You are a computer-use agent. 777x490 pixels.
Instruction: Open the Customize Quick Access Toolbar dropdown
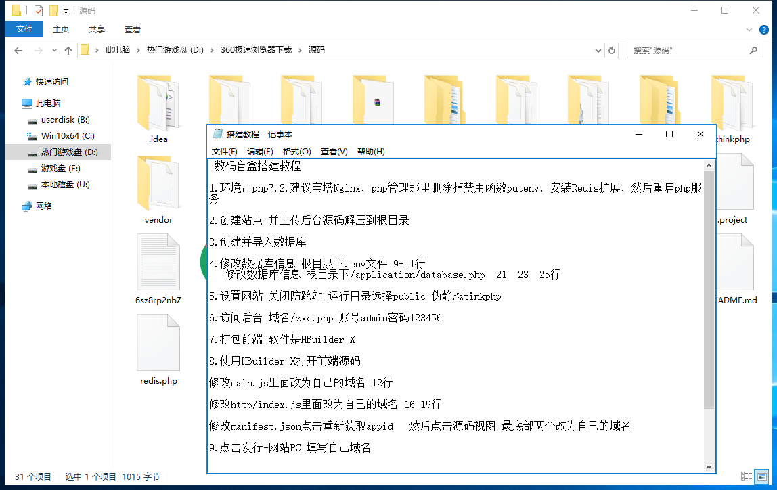pyautogui.click(x=66, y=12)
